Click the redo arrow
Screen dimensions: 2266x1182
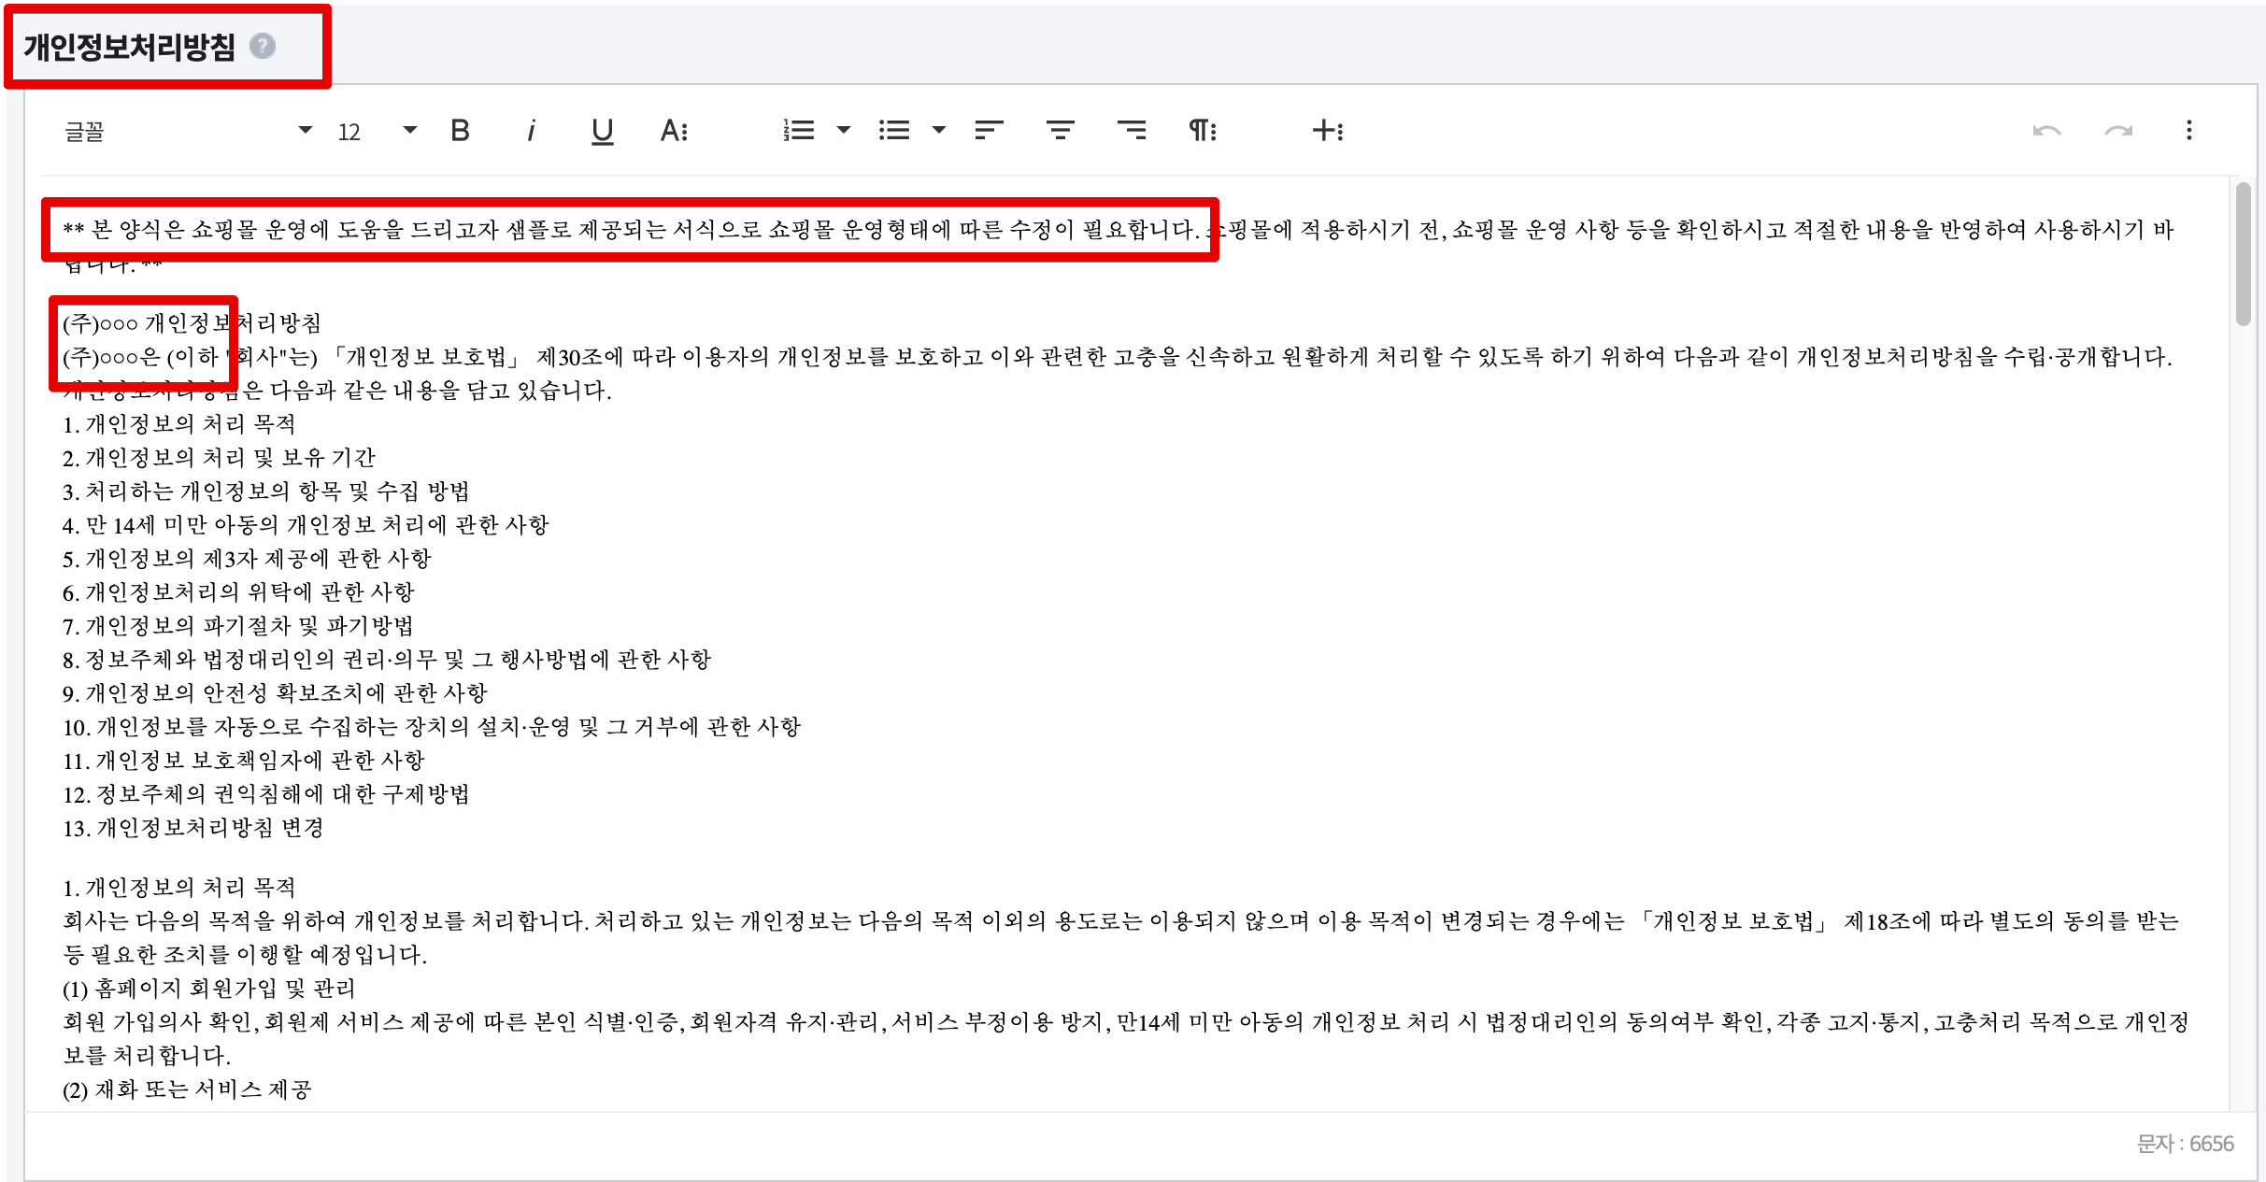point(2118,131)
